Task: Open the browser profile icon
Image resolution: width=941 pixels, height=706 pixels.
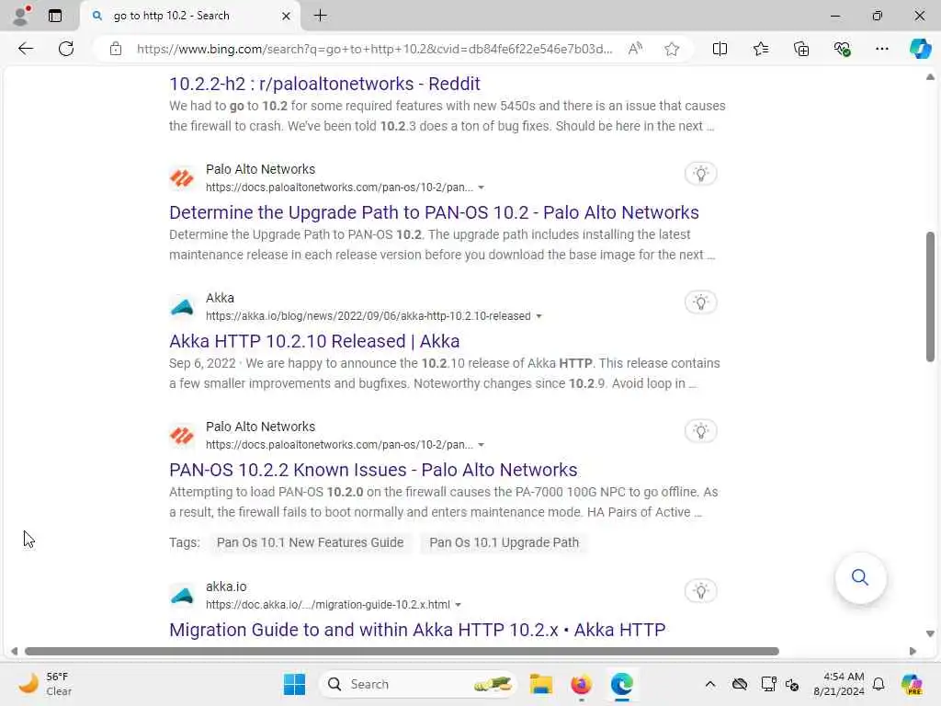Action: click(x=22, y=16)
